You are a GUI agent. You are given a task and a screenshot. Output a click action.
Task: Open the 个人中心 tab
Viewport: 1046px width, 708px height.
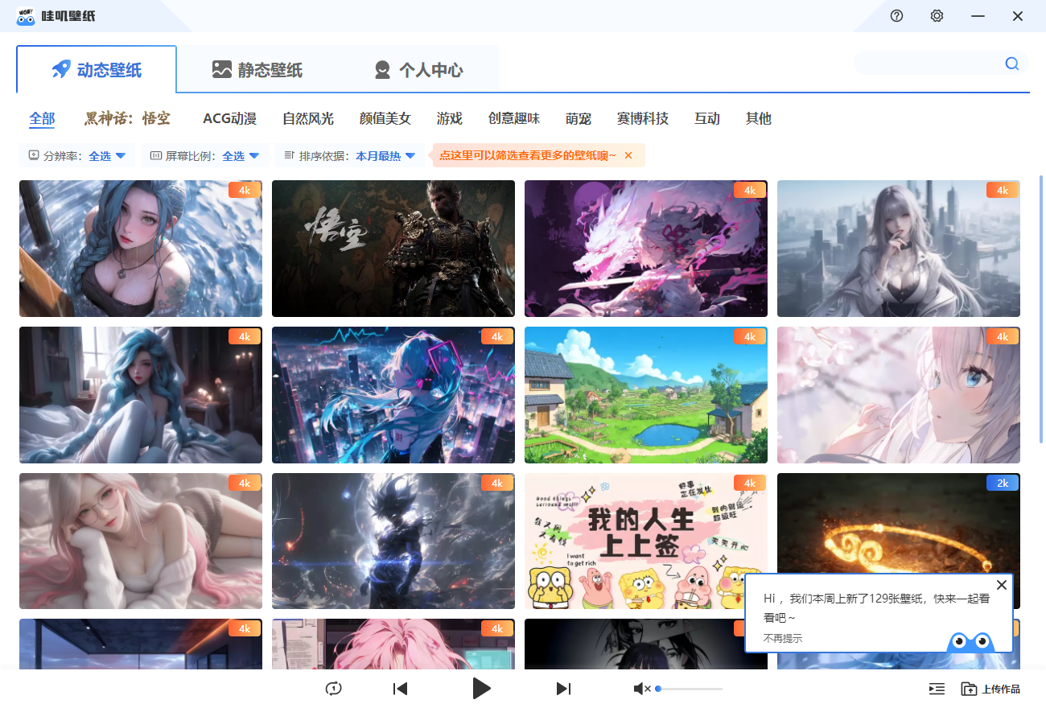[x=419, y=70]
